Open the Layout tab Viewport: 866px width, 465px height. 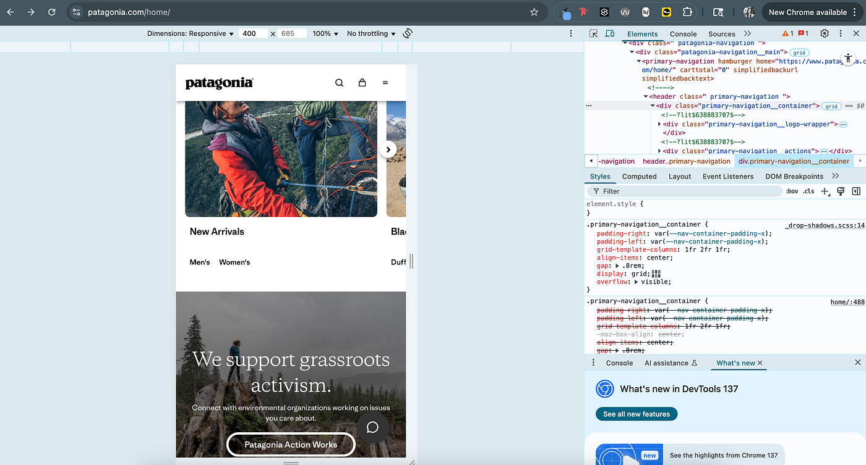pyautogui.click(x=679, y=176)
